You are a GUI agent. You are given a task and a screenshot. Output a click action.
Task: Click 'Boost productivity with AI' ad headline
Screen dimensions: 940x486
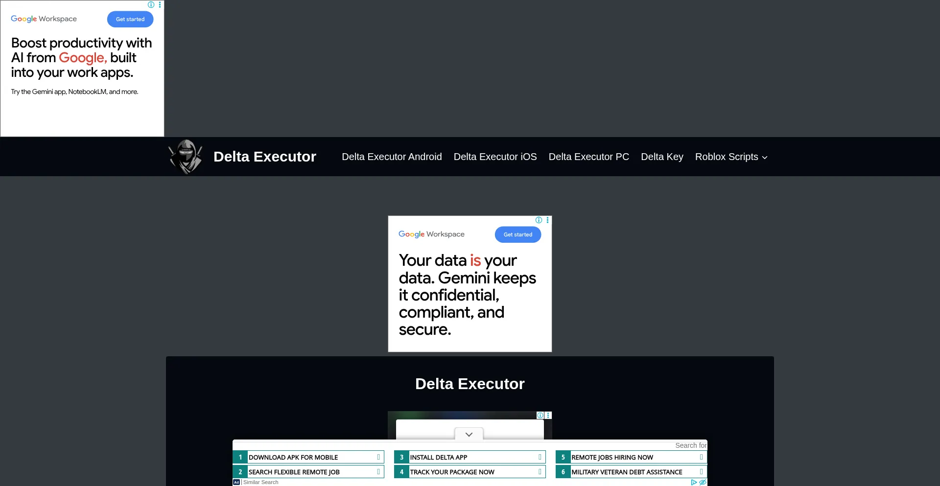[82, 57]
